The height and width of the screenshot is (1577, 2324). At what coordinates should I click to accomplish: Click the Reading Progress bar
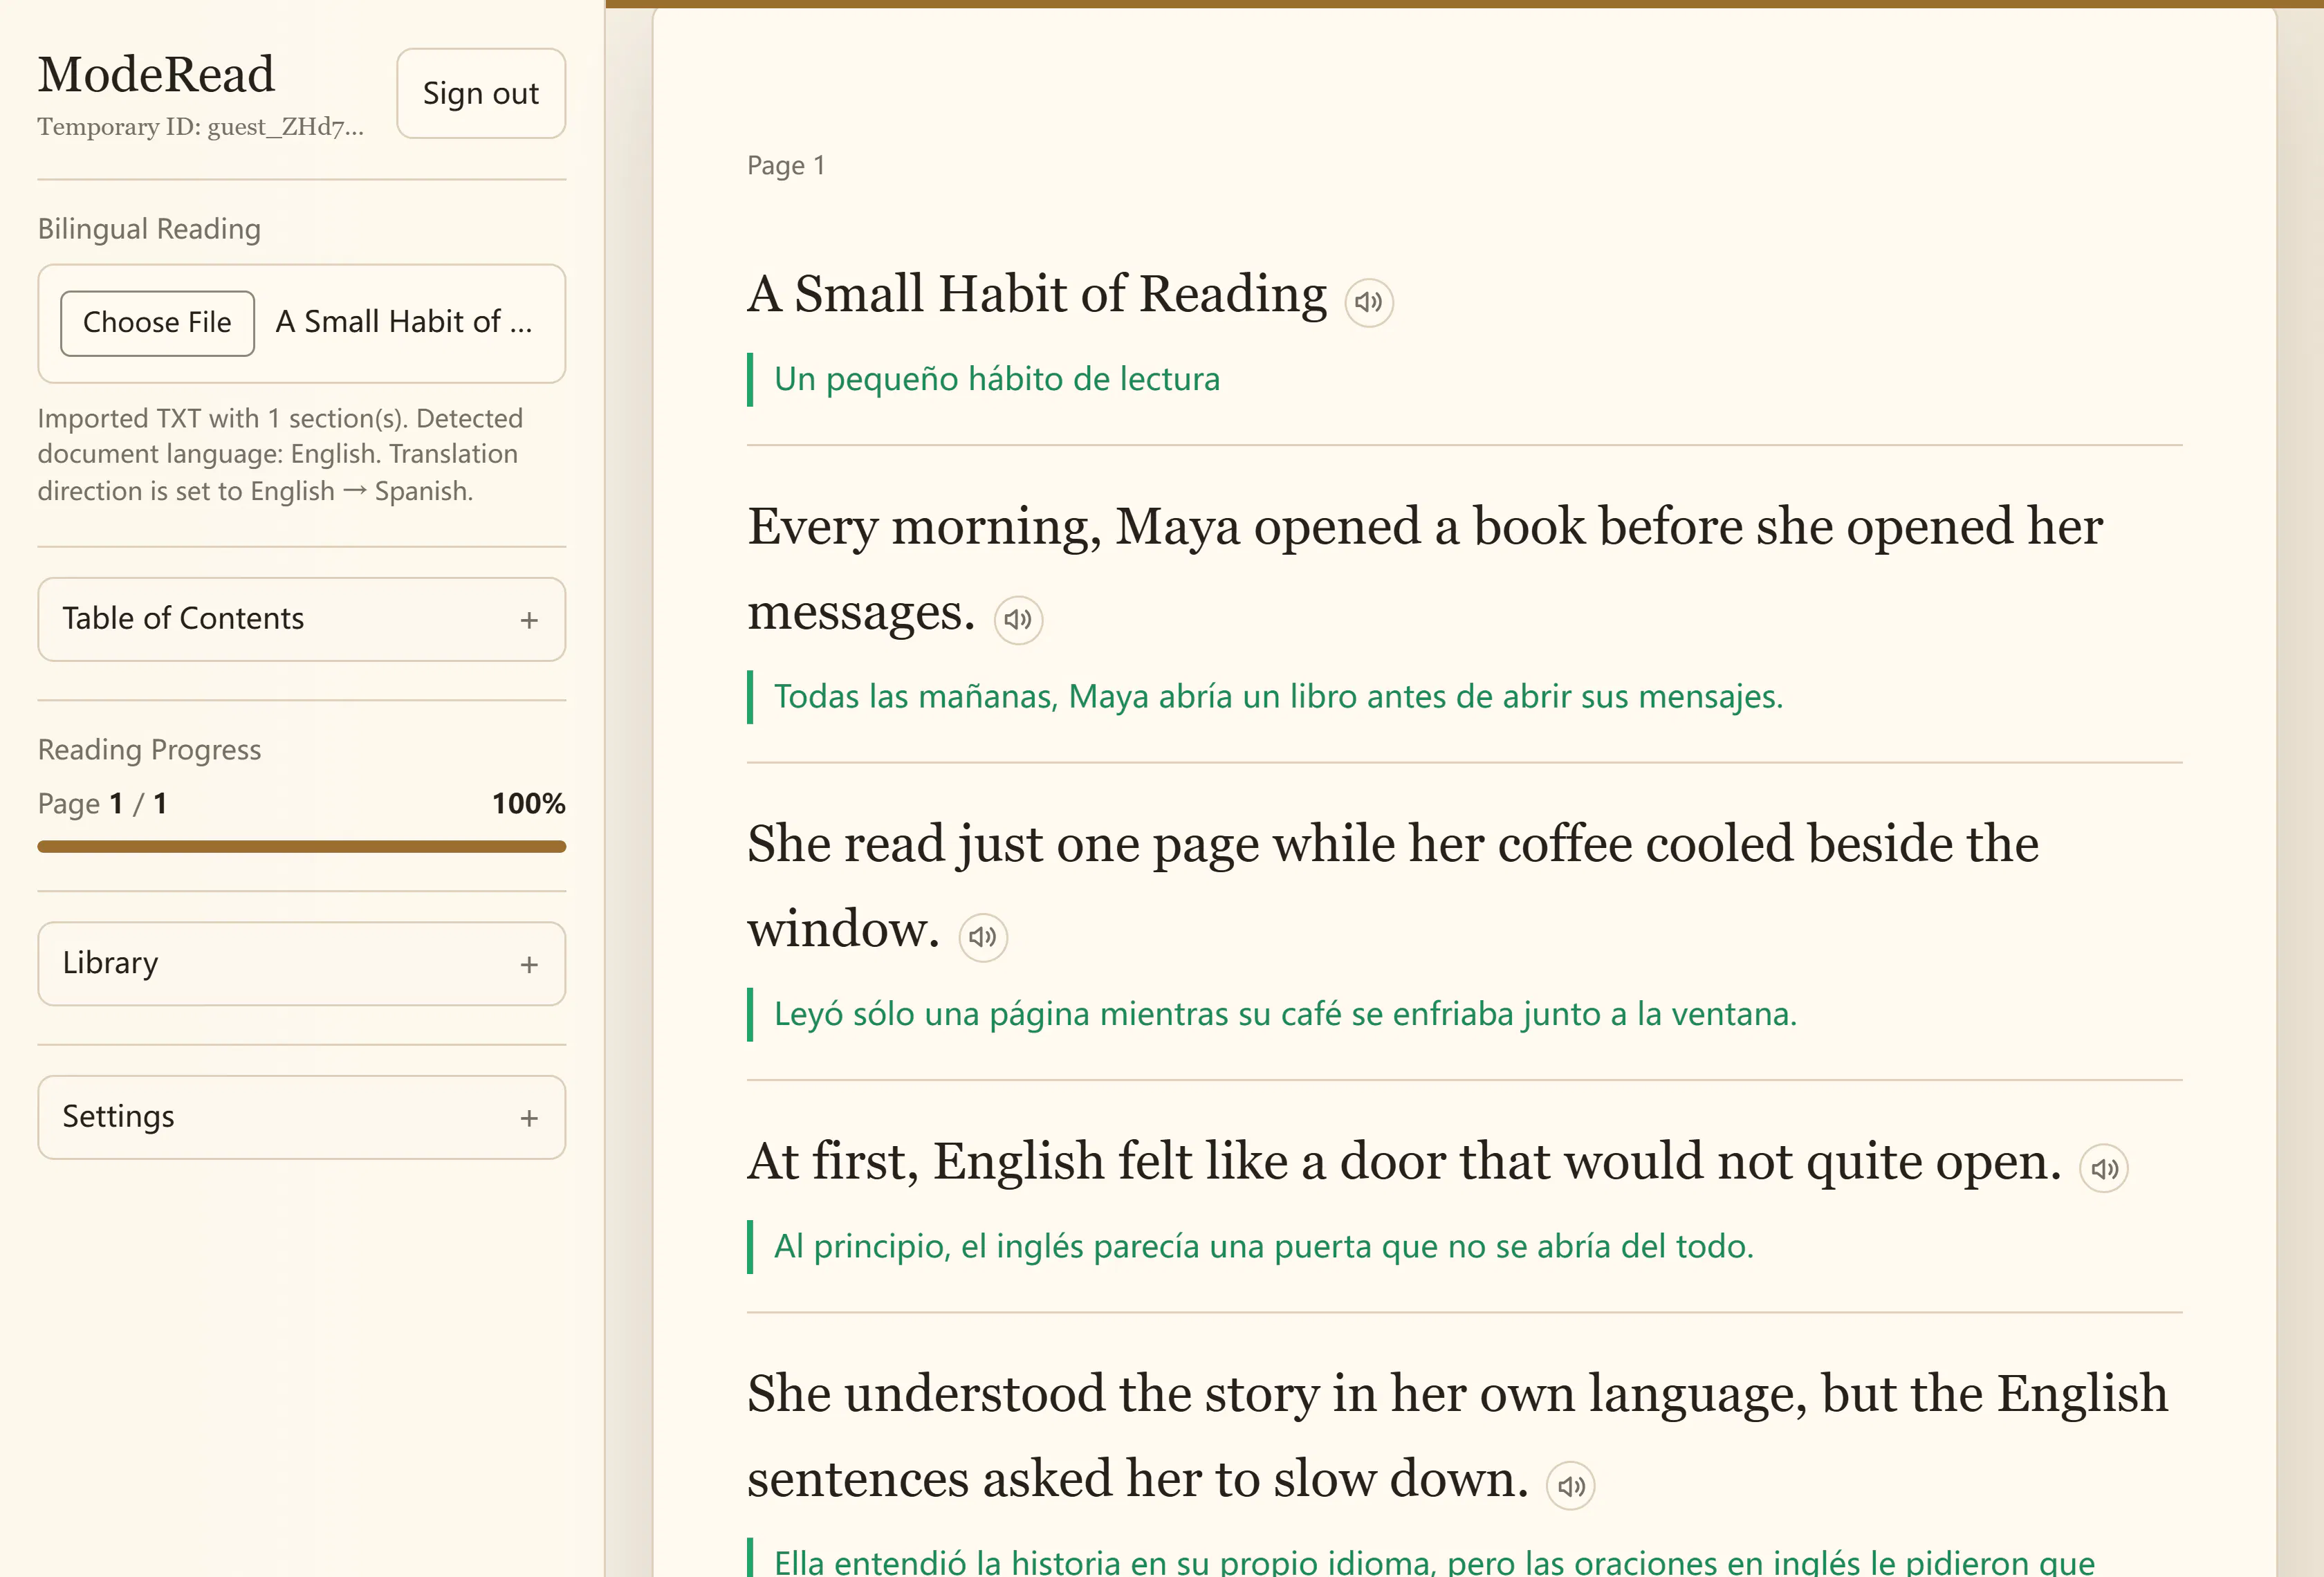[x=302, y=847]
